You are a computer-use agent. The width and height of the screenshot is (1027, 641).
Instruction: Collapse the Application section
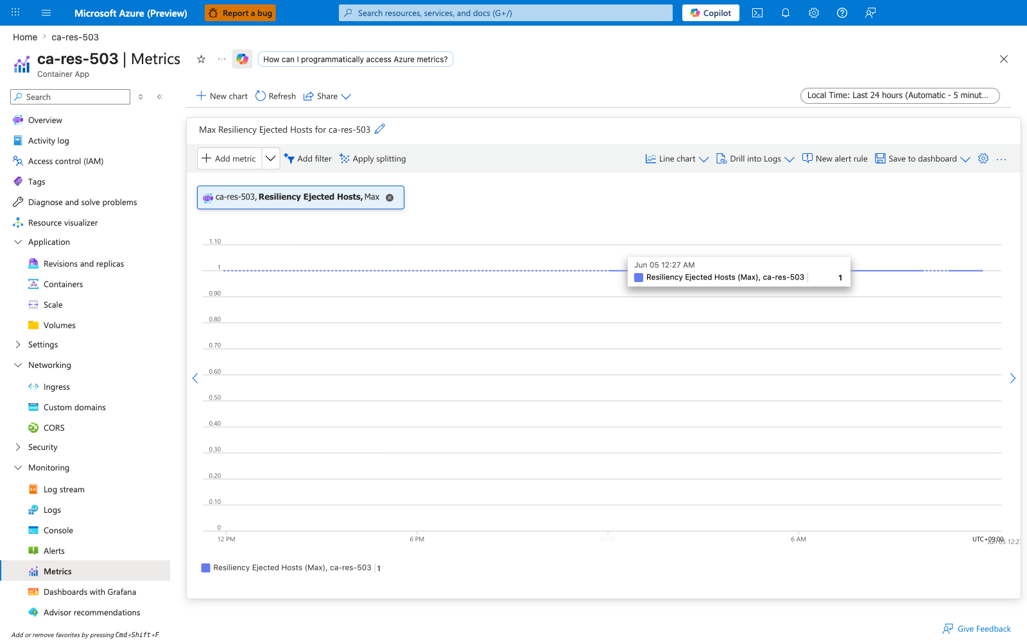pos(18,242)
